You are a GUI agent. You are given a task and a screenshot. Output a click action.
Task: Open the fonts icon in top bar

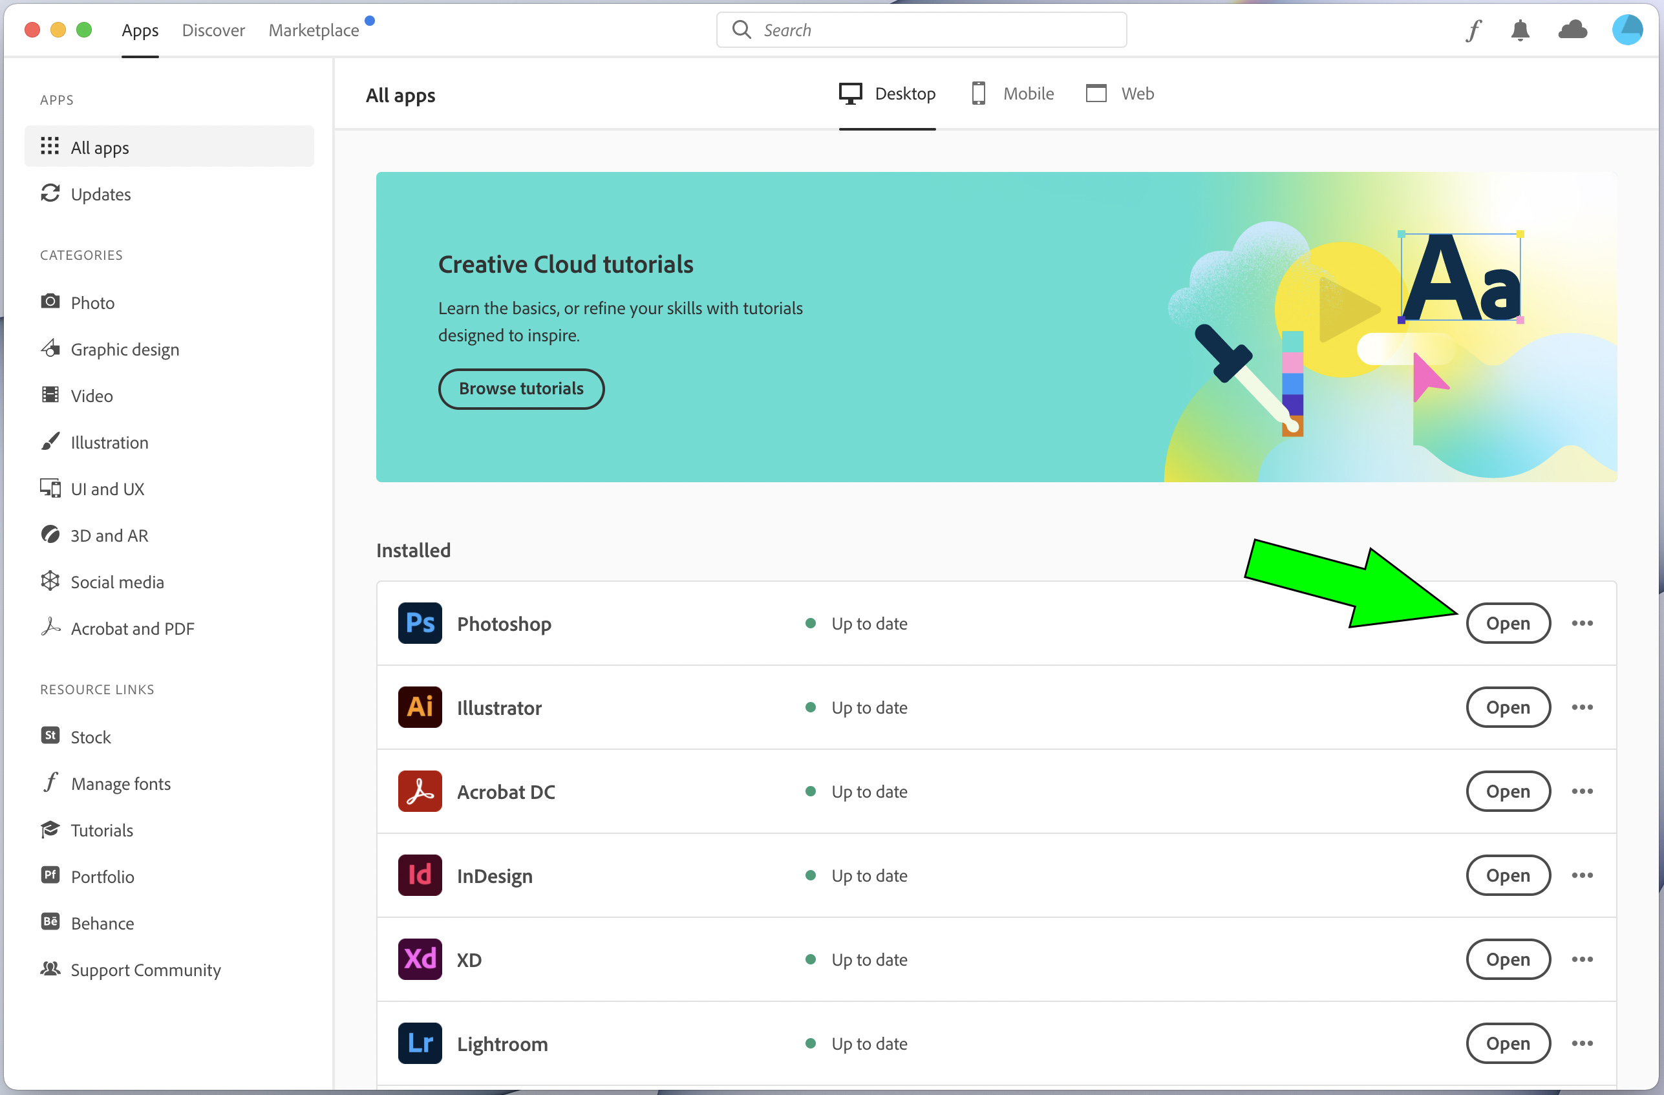(x=1474, y=30)
